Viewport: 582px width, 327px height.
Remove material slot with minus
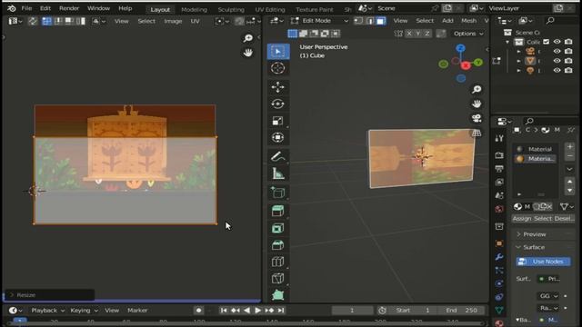pyautogui.click(x=570, y=156)
